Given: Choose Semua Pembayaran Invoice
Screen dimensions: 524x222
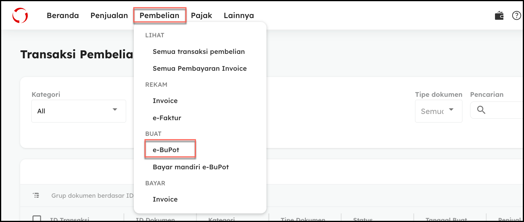Looking at the screenshot, I should (x=200, y=68).
